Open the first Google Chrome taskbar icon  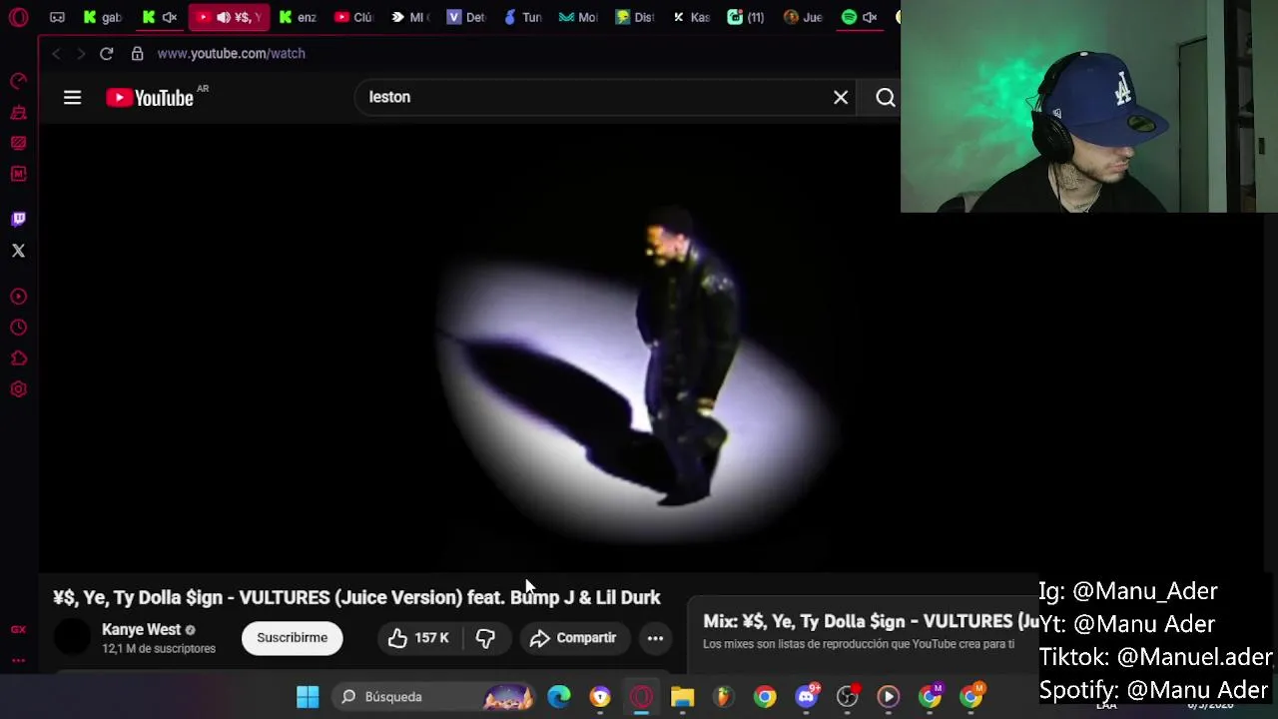coord(765,696)
